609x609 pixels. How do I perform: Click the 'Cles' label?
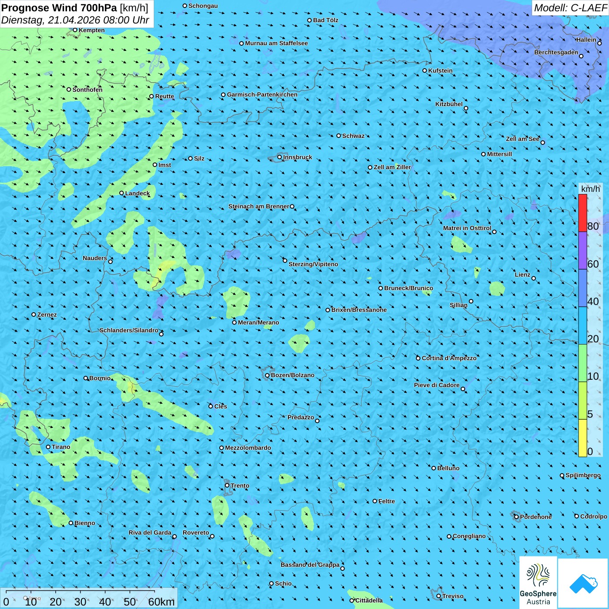[221, 406]
